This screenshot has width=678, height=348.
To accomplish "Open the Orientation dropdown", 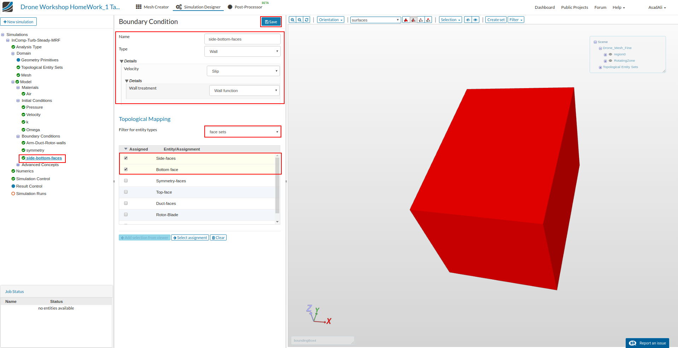I will (331, 20).
